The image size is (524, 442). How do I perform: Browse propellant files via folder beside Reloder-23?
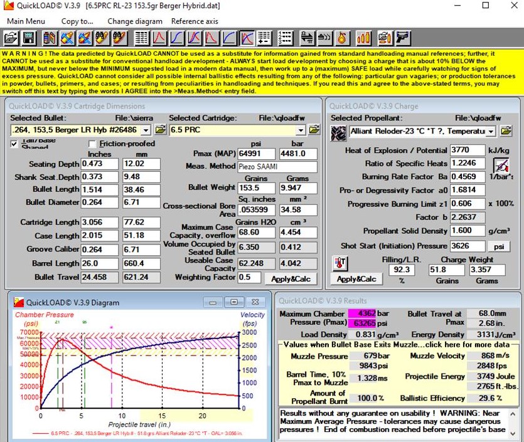(506, 131)
